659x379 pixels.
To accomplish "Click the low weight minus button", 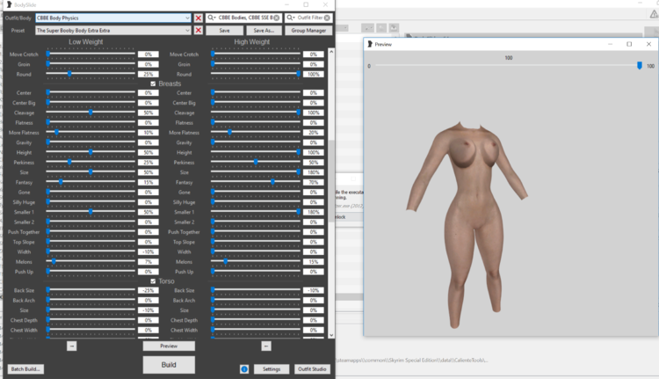I will (x=71, y=346).
